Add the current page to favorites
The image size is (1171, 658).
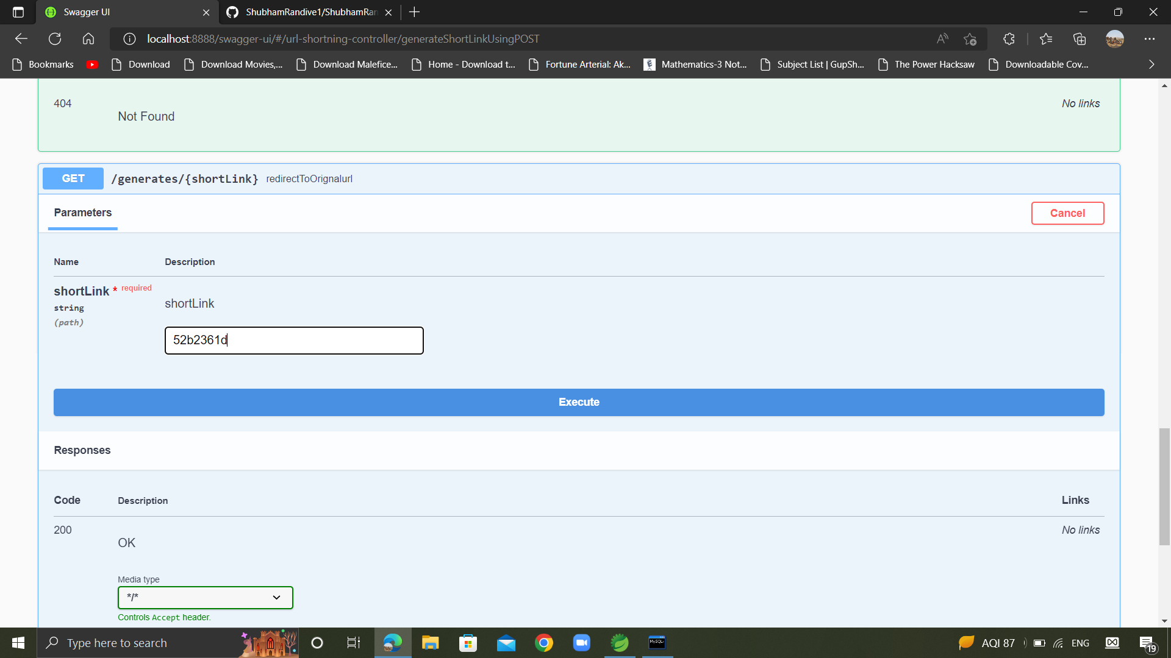click(x=970, y=38)
